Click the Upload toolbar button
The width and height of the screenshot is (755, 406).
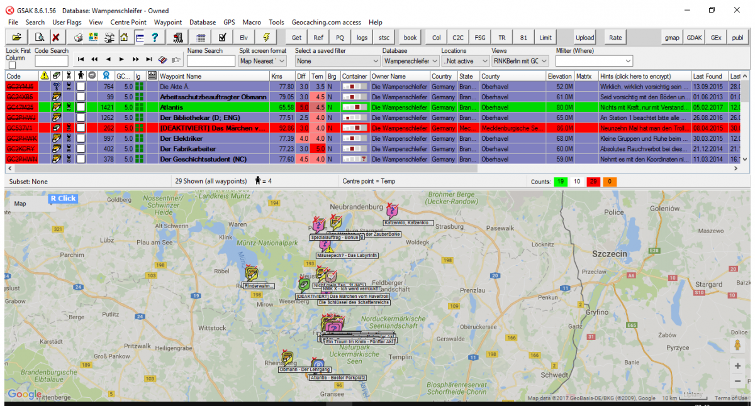pyautogui.click(x=584, y=38)
